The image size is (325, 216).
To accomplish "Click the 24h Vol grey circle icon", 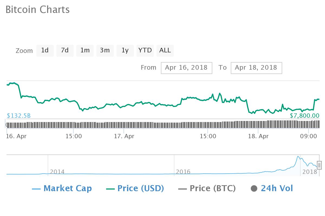I will 254,188.
